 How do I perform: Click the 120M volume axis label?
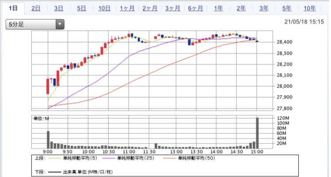click(x=283, y=118)
